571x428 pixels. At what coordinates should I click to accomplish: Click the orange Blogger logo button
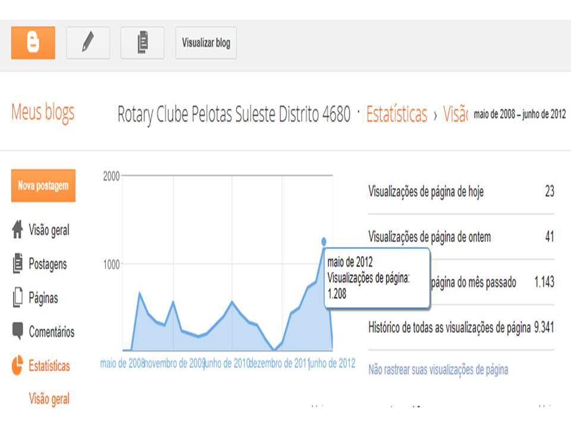[x=33, y=43]
